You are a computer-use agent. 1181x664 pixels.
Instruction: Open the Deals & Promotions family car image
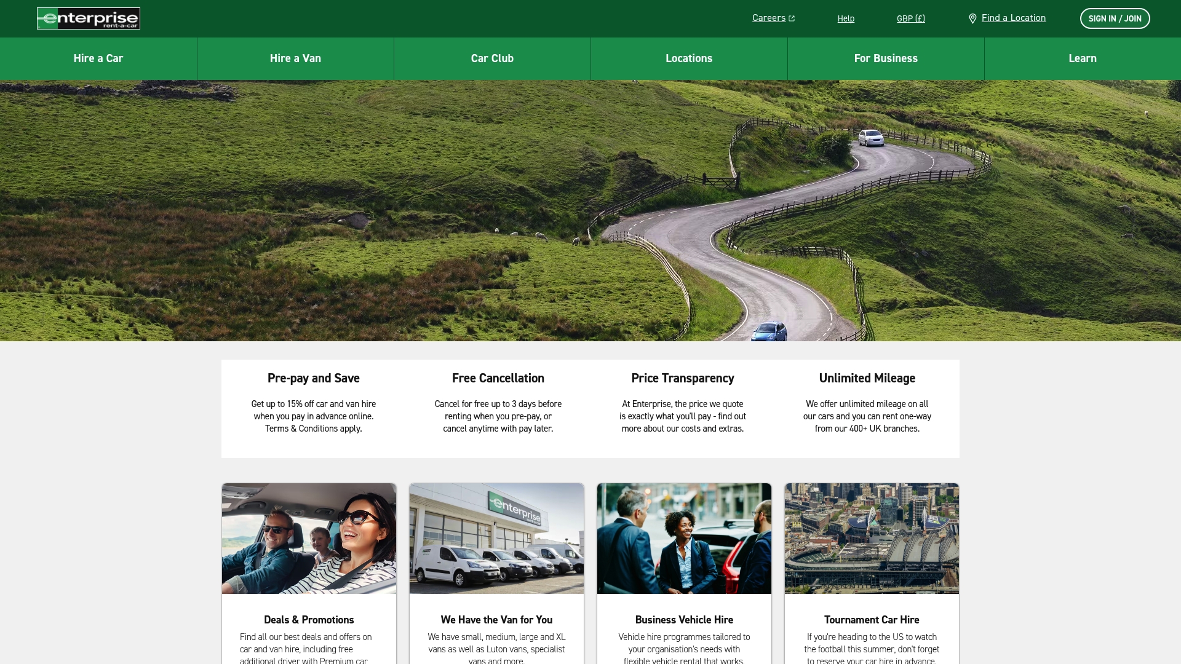coord(309,538)
